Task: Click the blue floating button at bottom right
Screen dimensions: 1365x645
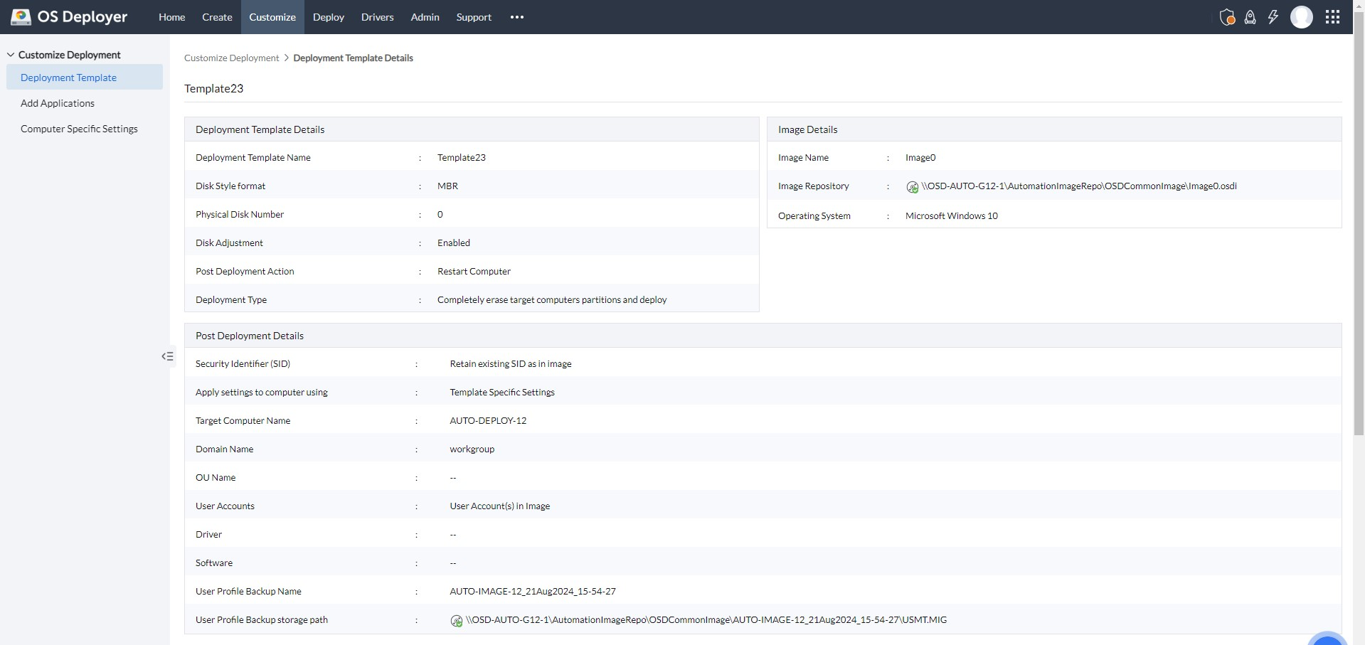Action: pyautogui.click(x=1327, y=641)
